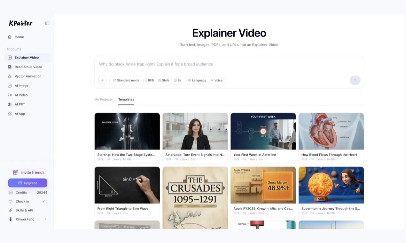
Task: Open the Language selector
Action: pyautogui.click(x=197, y=80)
